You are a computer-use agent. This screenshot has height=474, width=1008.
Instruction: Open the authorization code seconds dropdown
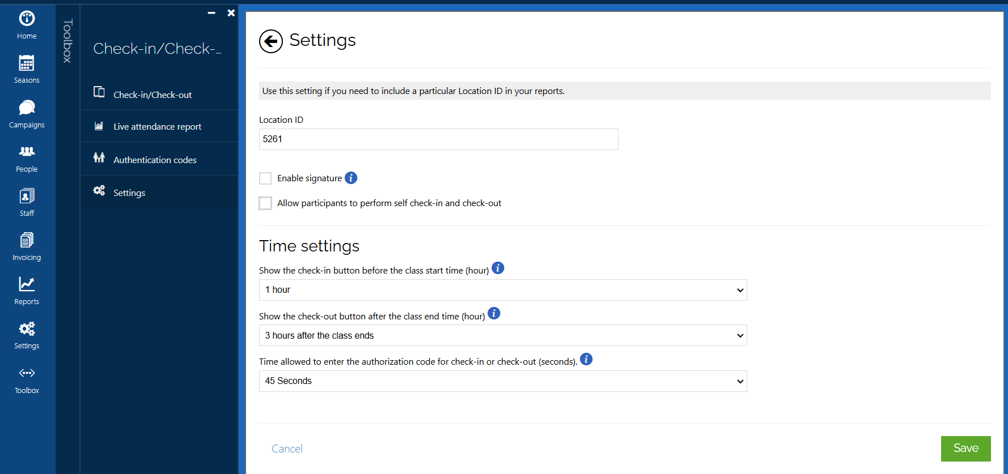pos(502,381)
